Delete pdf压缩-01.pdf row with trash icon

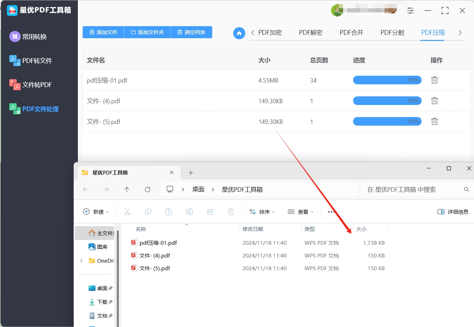tap(434, 80)
